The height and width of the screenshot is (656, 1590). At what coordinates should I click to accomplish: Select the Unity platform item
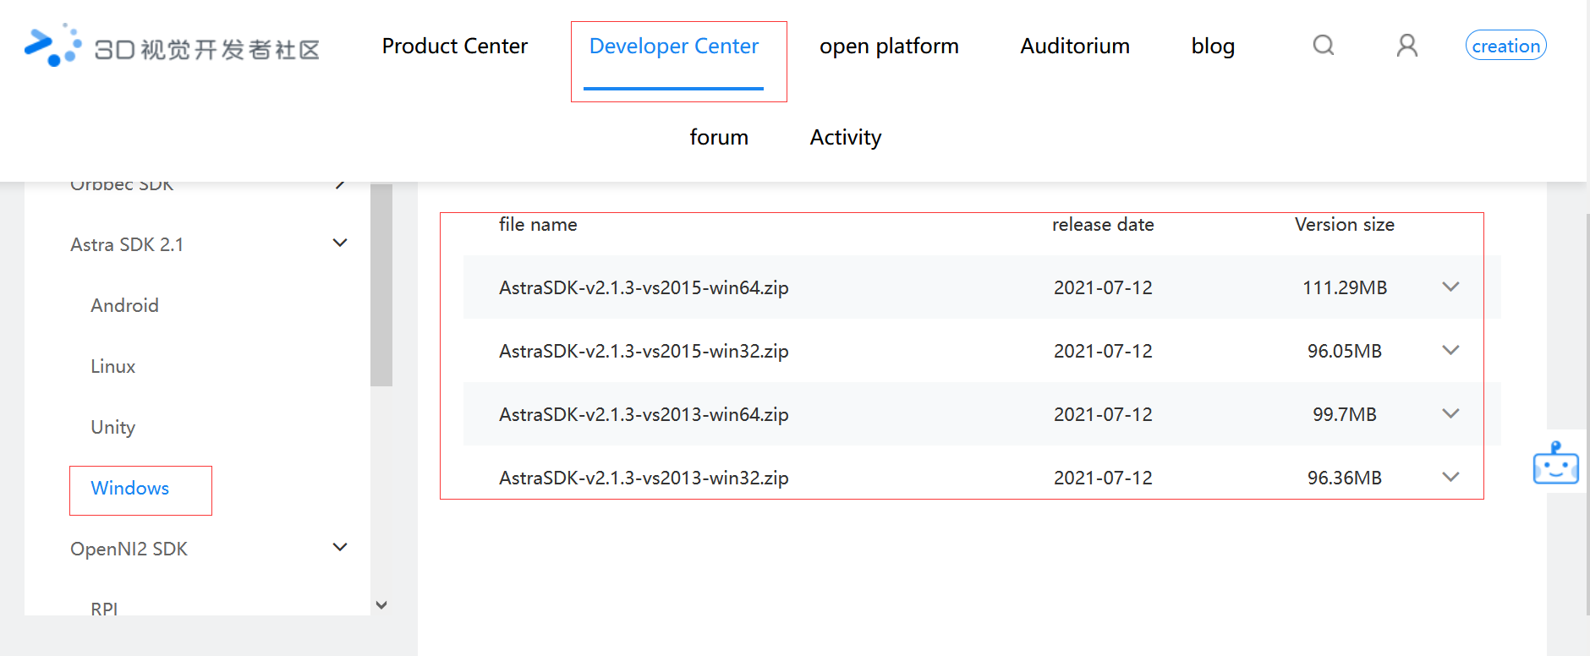[113, 428]
